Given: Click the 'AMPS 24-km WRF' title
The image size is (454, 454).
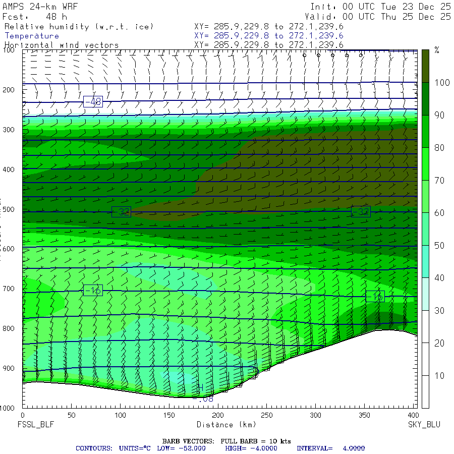Looking at the screenshot, I should point(40,7).
